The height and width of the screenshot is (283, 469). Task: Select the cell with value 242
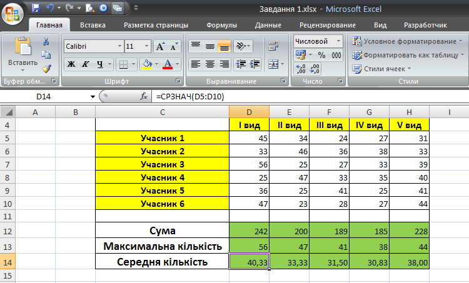click(x=249, y=231)
